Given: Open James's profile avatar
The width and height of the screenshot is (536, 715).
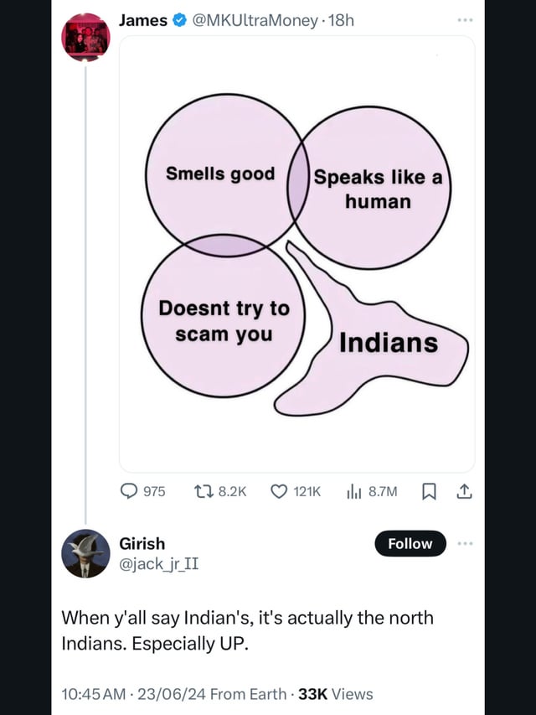Looking at the screenshot, I should [x=86, y=38].
